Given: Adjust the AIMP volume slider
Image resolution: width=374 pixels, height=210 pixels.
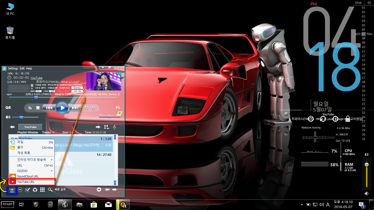Looking at the screenshot, I should (25, 117).
